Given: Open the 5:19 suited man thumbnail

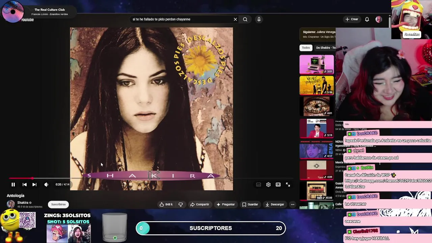Looking at the screenshot, I should tap(317, 128).
